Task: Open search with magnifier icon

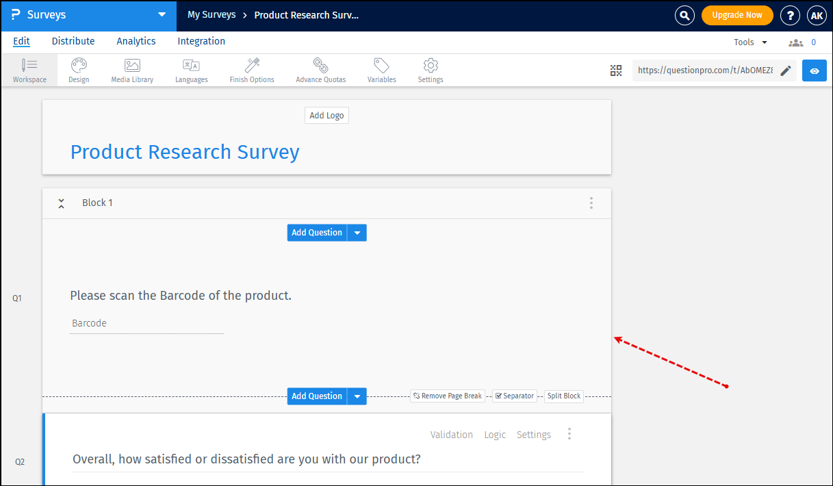Action: point(684,14)
